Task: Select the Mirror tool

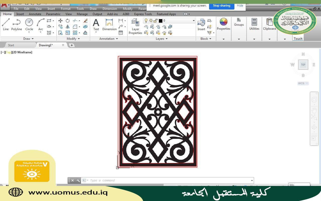Action: tap(68, 26)
